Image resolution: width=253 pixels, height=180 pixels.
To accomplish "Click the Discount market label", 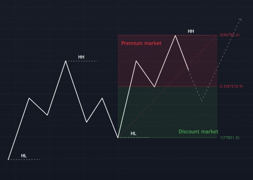I will (198, 132).
